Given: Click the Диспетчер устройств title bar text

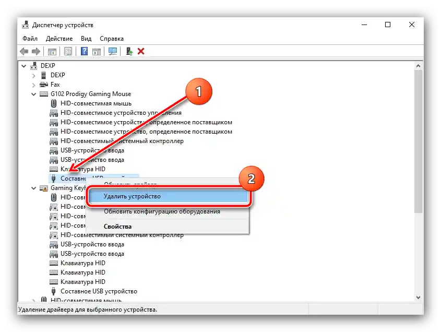Looking at the screenshot, I should click(63, 25).
